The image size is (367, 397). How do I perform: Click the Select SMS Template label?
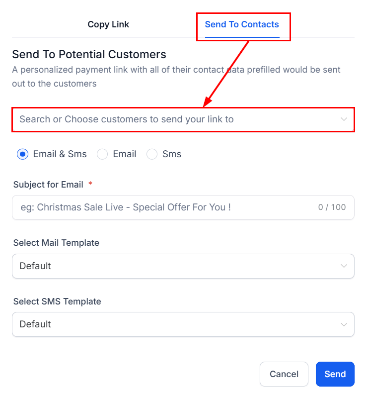tap(57, 301)
